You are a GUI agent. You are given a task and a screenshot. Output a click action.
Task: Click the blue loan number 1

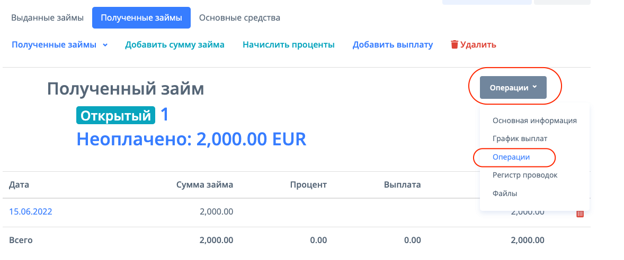tap(164, 115)
